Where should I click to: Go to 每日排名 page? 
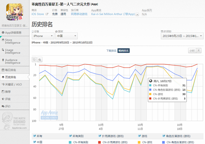tap(15, 70)
